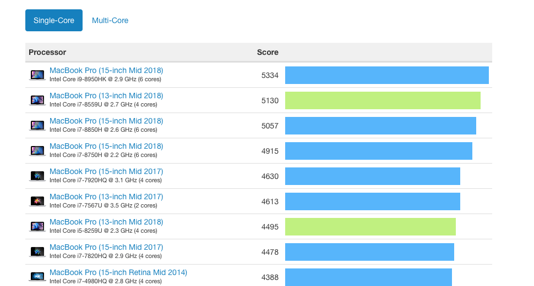Click the blue score bar for 4613
Viewport: 534px width, 286px height.
[x=373, y=201]
